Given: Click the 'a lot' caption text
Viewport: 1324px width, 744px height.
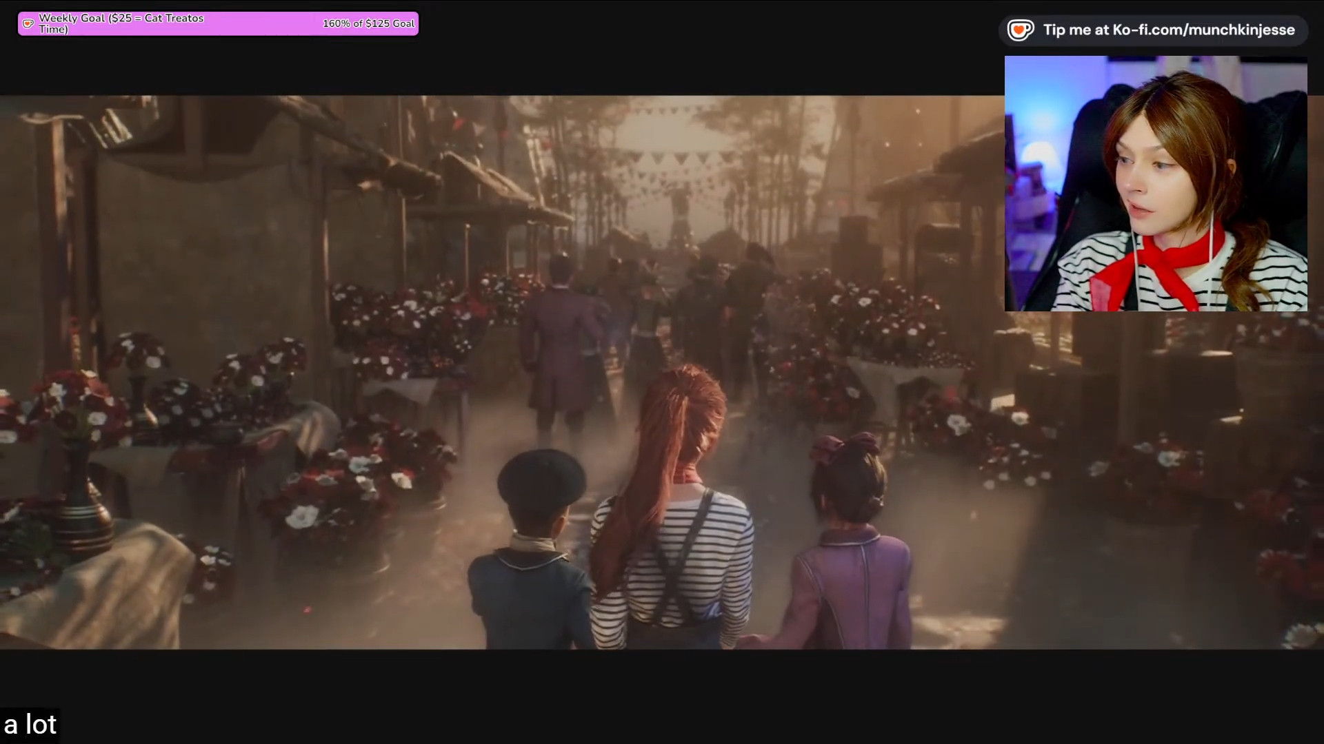Looking at the screenshot, I should coord(30,725).
